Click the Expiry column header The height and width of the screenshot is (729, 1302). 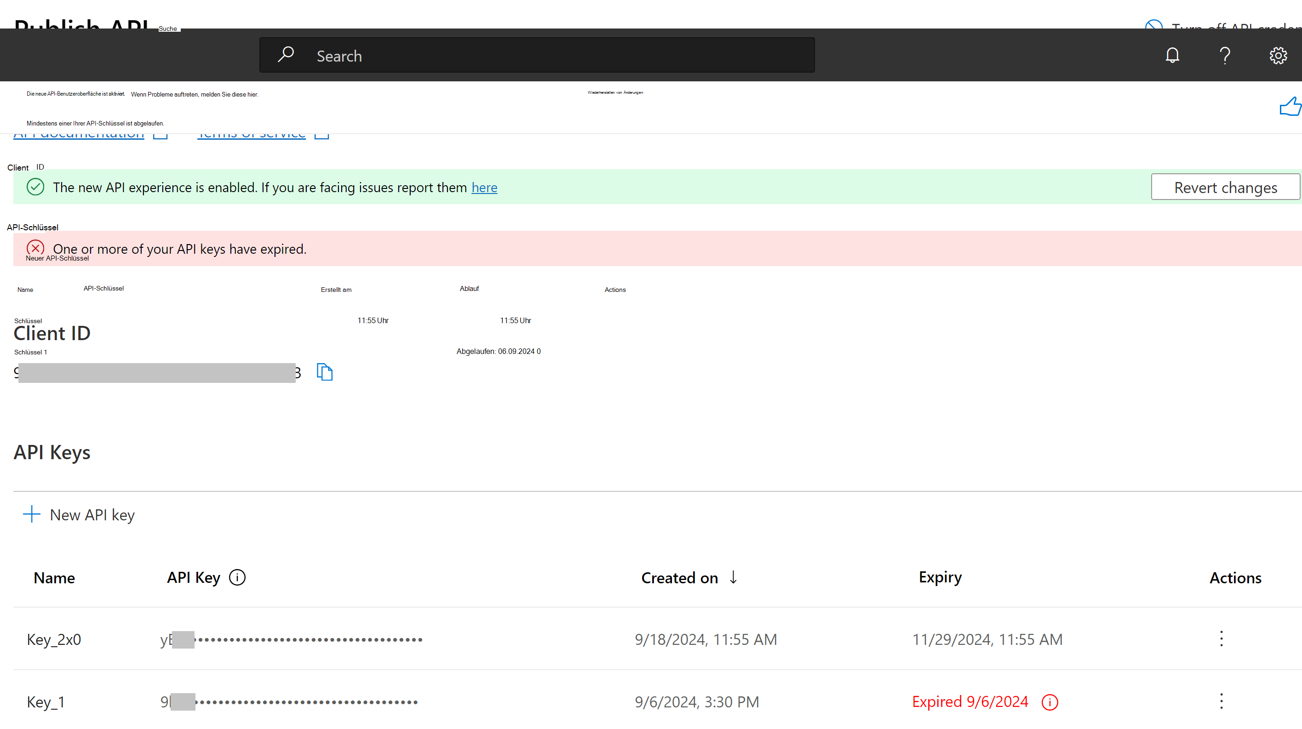[940, 577]
